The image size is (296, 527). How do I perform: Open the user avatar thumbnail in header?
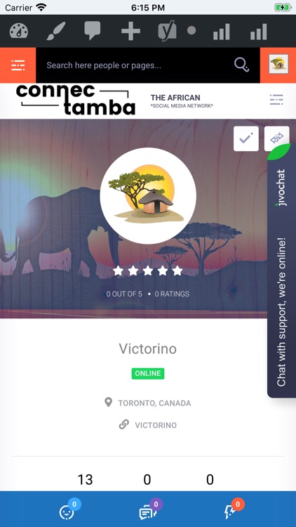(x=278, y=64)
